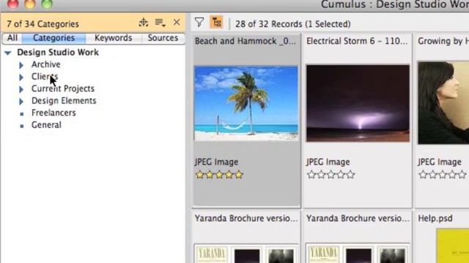Expand the Design Elements category
This screenshot has width=469, height=263.
pyautogui.click(x=21, y=102)
